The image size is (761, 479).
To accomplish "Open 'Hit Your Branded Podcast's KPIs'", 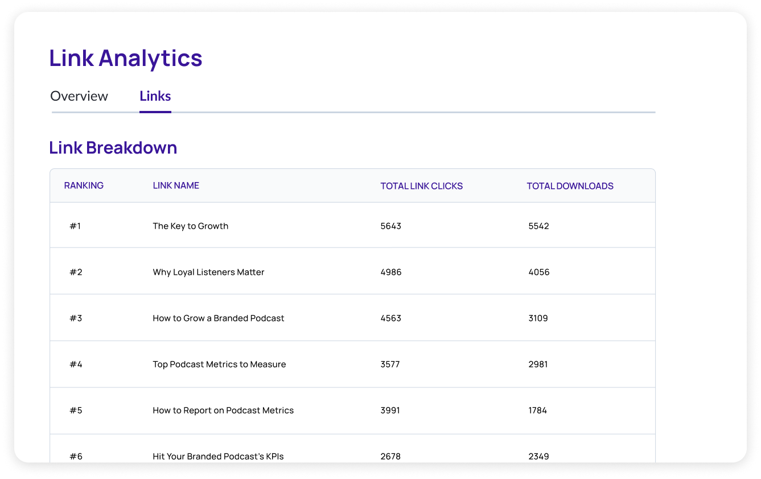I will point(218,456).
